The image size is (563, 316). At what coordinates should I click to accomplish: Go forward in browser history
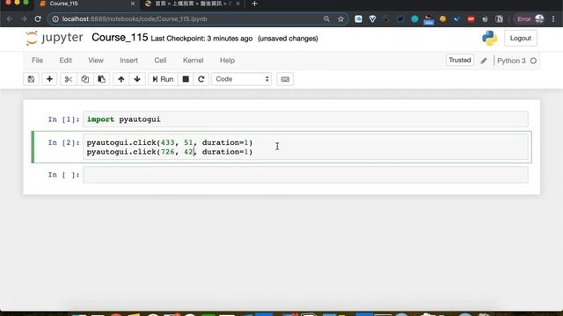click(x=24, y=19)
